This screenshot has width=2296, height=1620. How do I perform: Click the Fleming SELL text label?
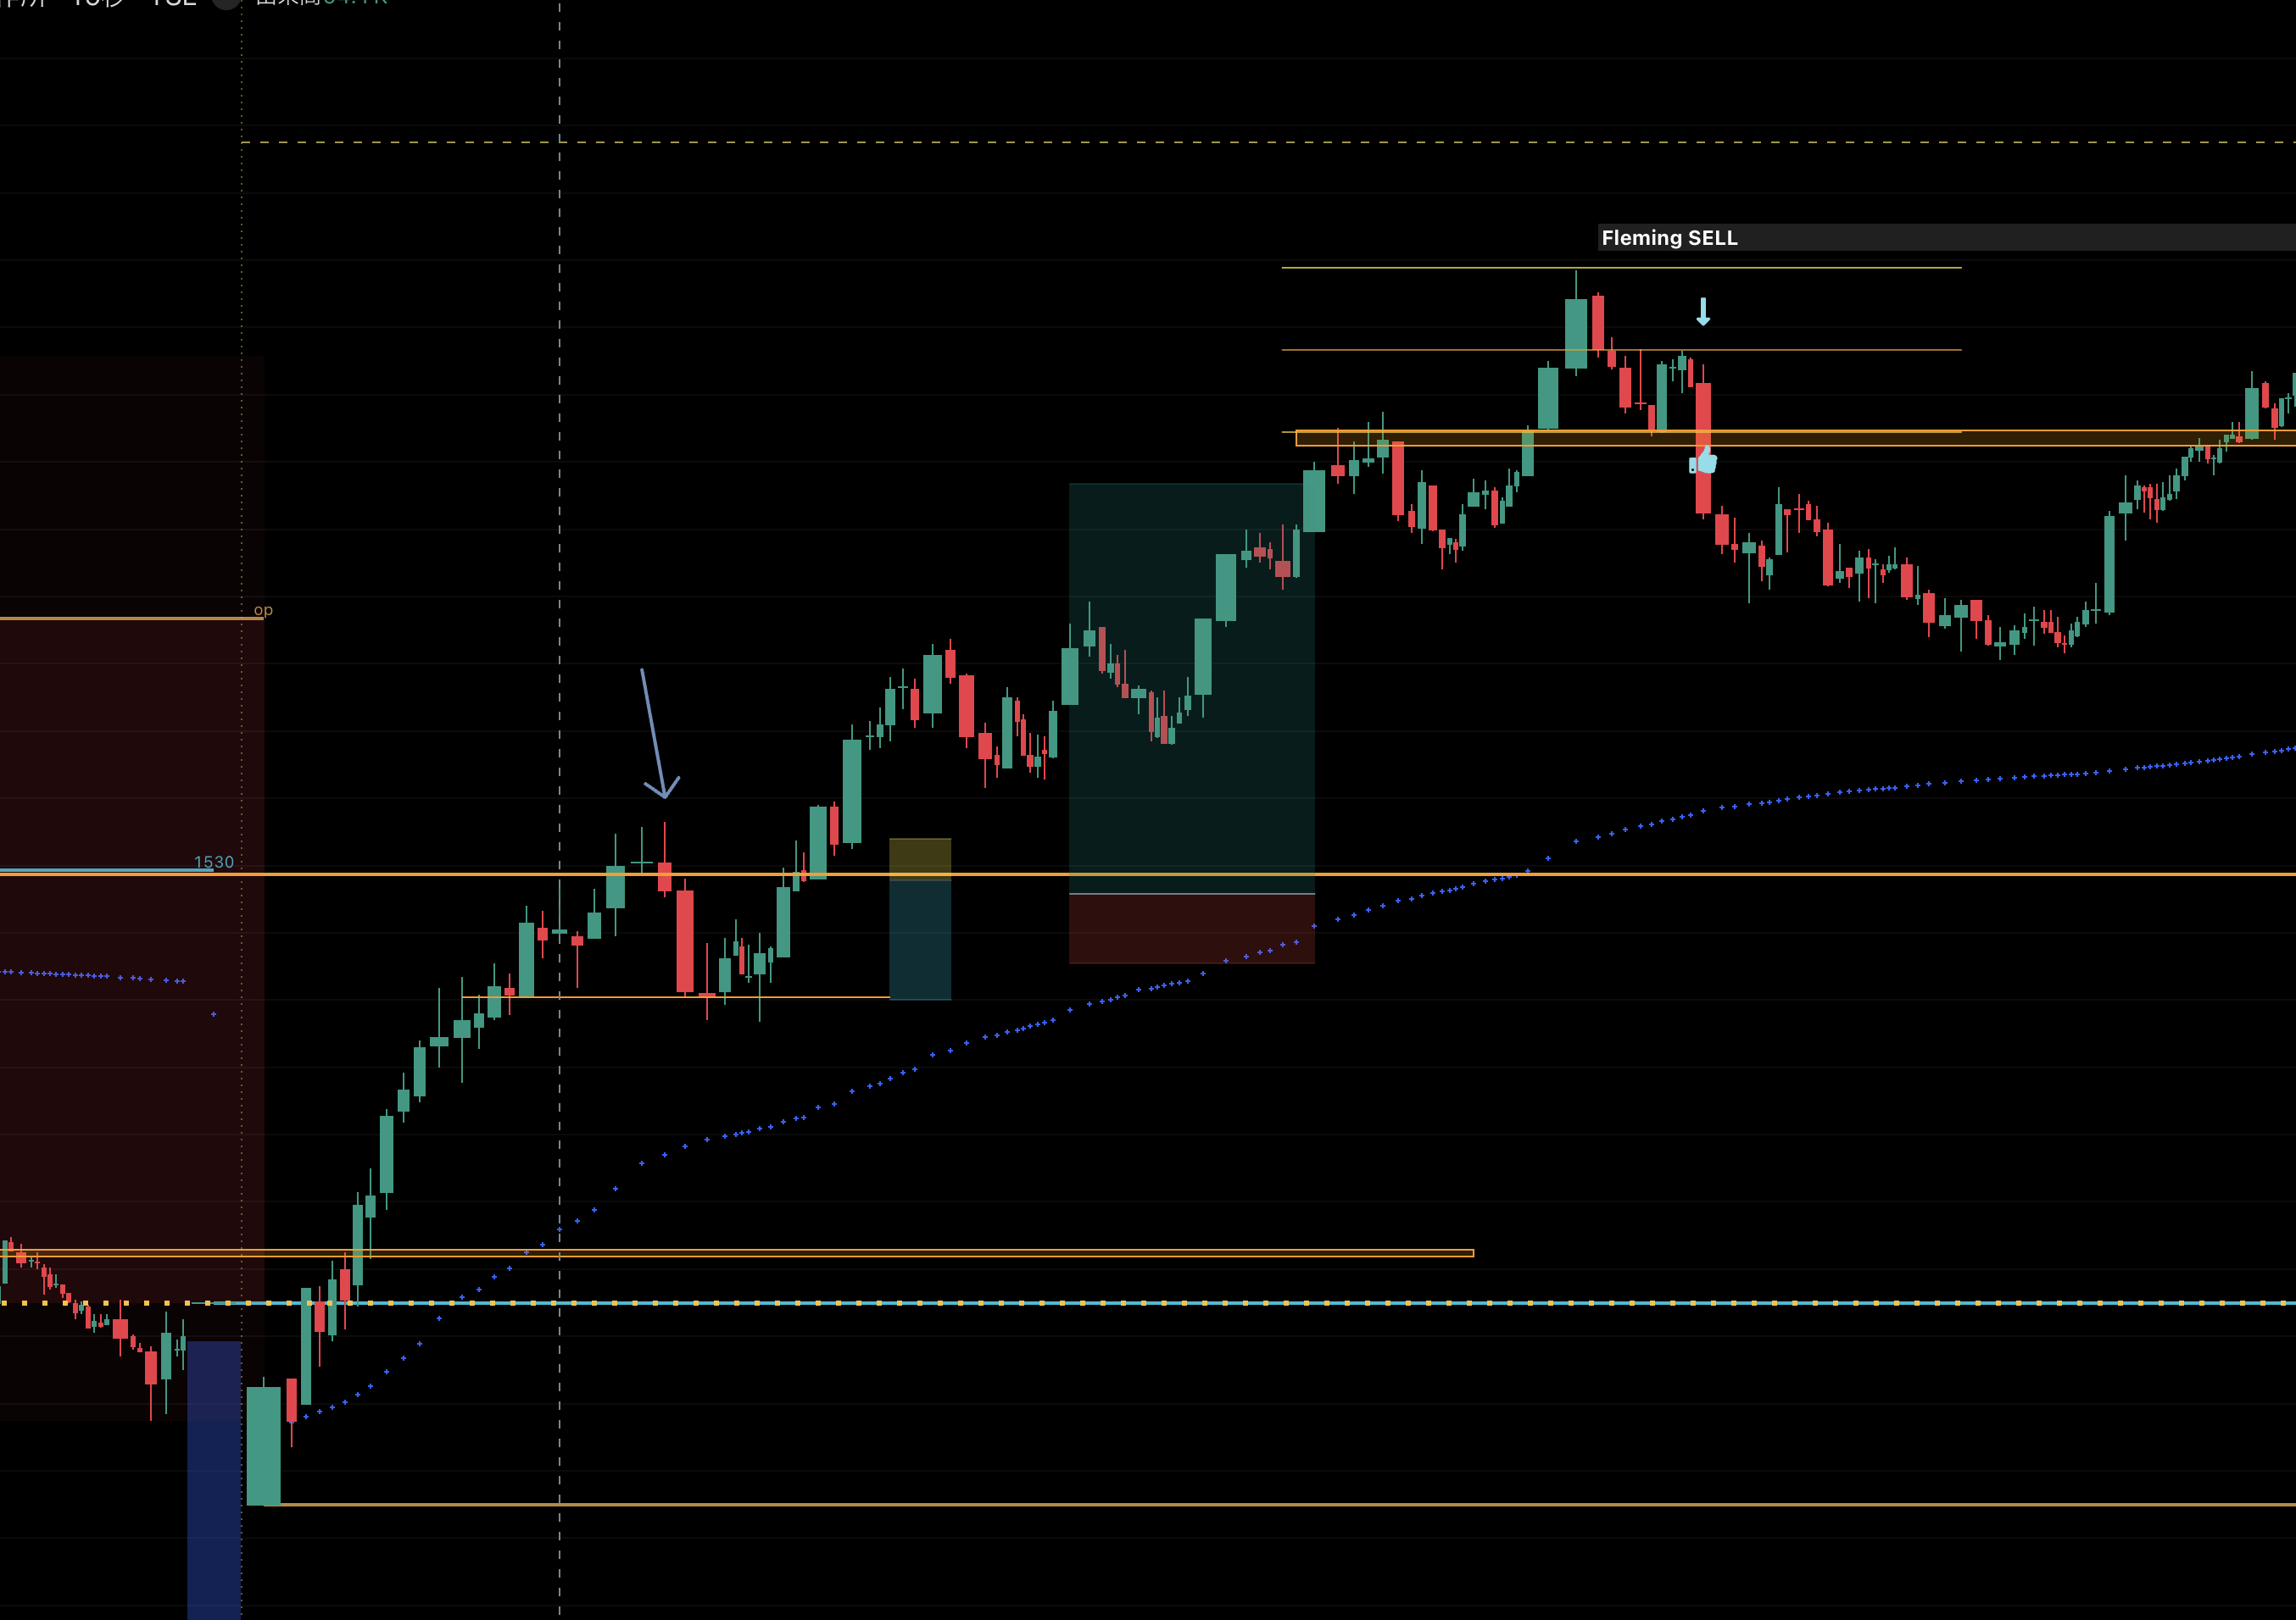(x=1669, y=238)
